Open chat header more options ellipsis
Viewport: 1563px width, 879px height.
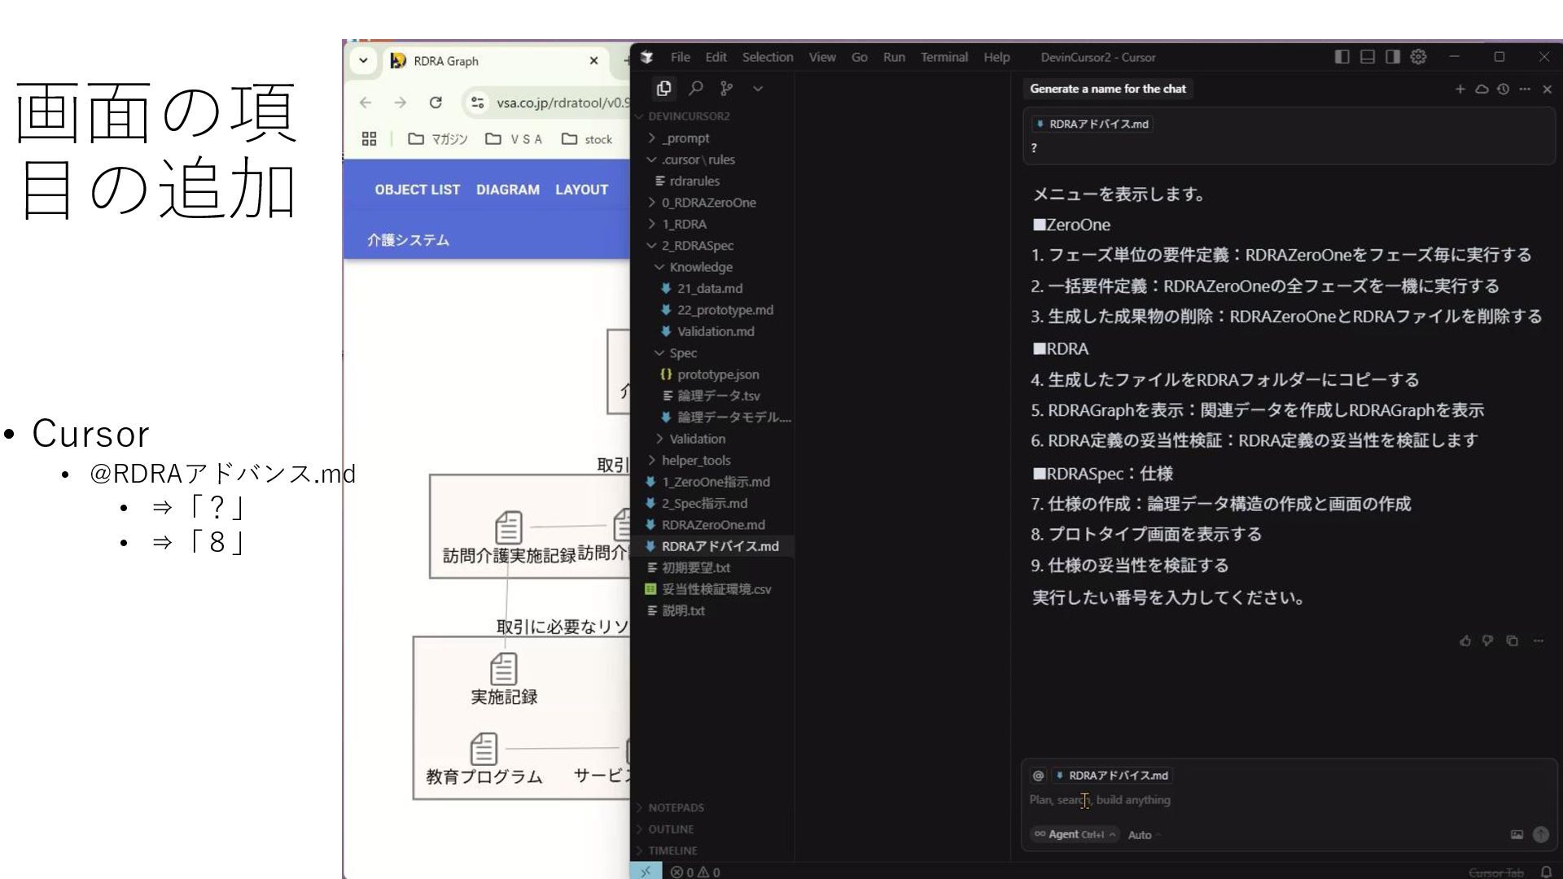pos(1524,89)
